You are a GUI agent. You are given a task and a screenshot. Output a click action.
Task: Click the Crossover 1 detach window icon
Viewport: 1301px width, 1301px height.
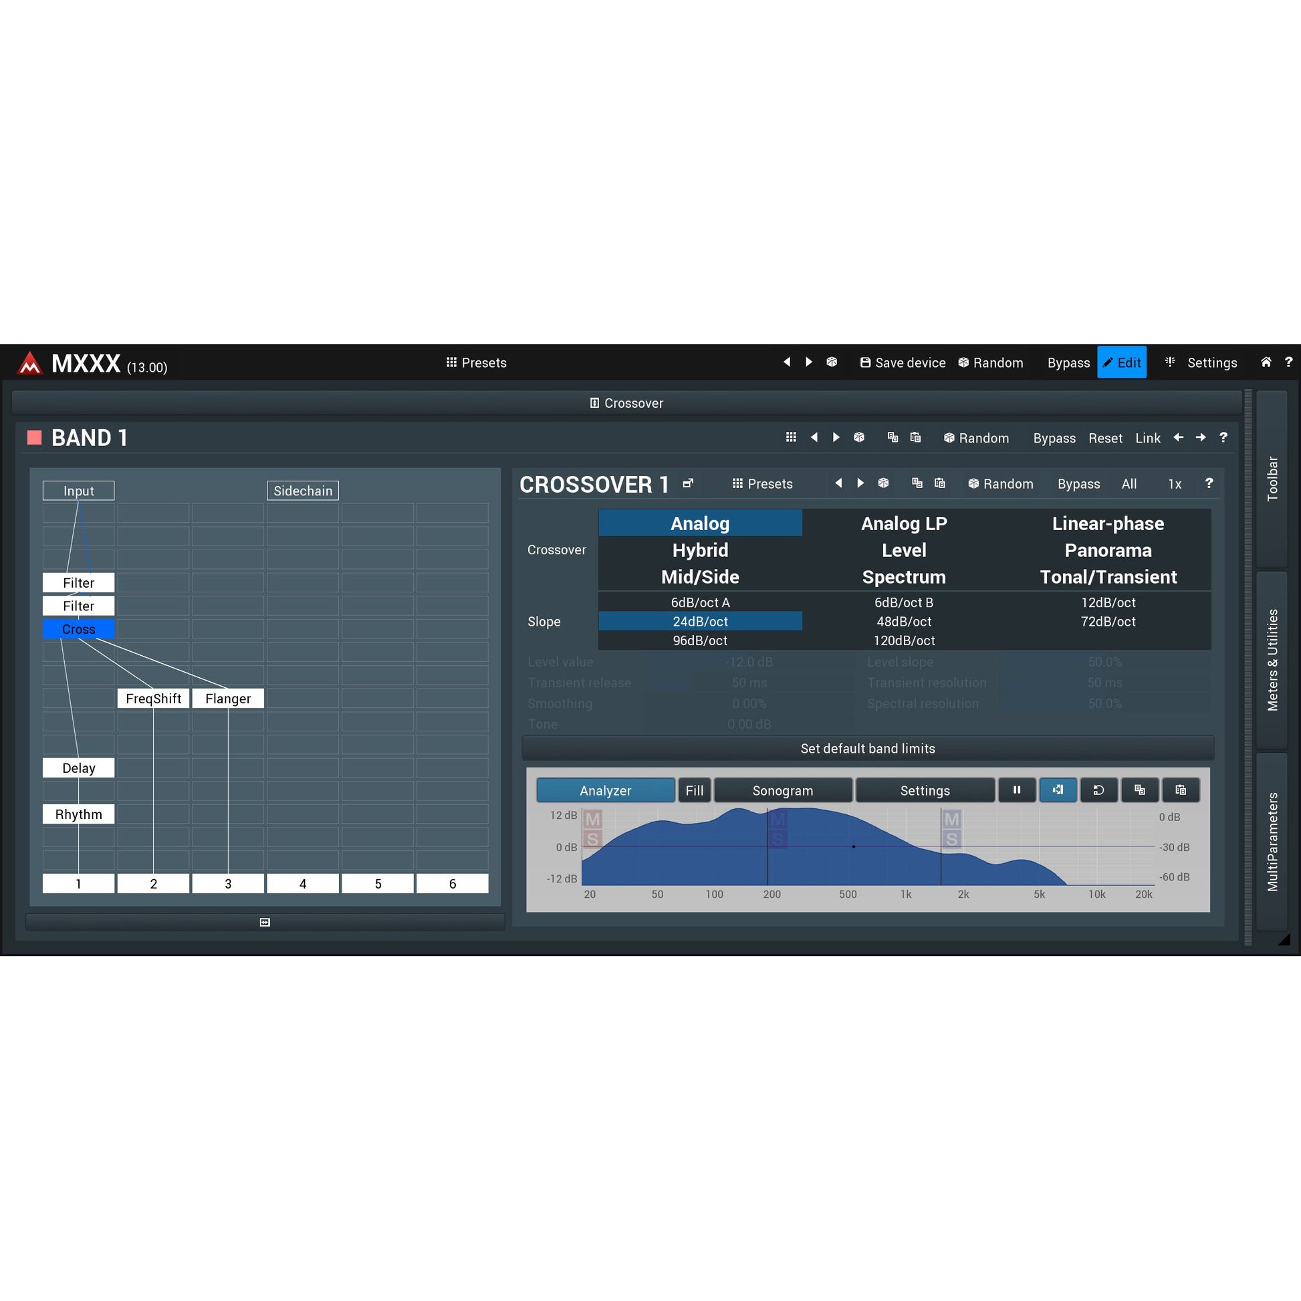click(x=687, y=483)
